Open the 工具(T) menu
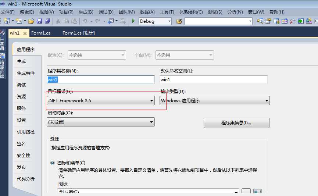The image size is (318, 196). coord(167,12)
